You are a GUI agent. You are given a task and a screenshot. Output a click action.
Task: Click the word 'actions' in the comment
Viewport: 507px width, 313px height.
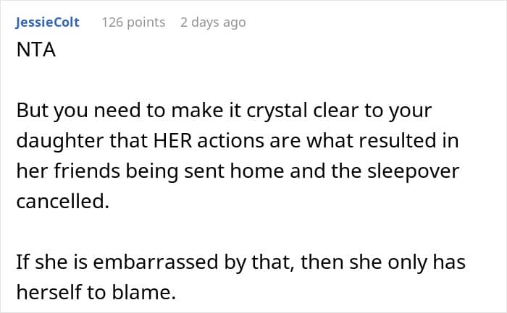point(230,141)
